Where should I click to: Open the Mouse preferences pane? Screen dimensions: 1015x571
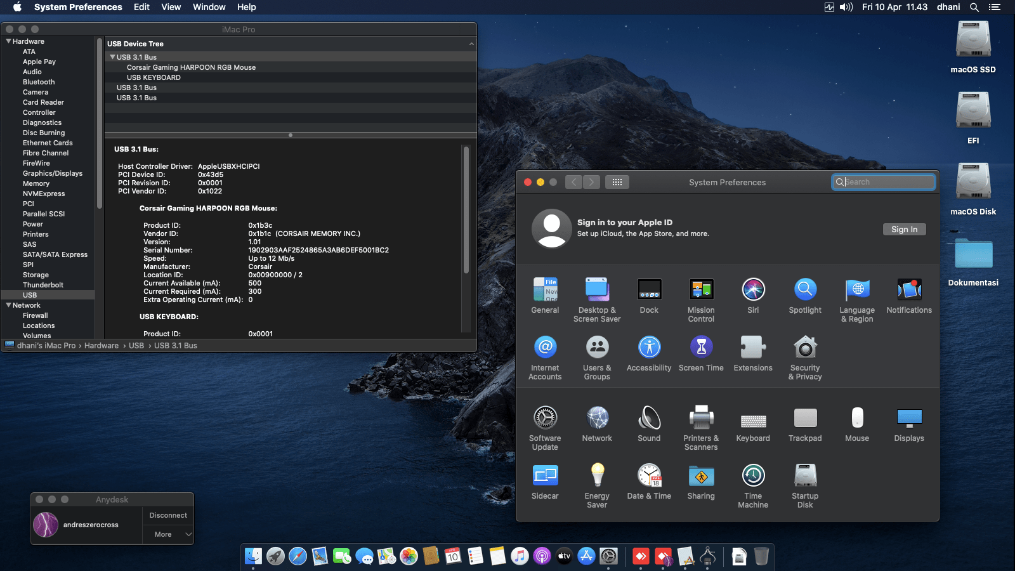coord(857,424)
